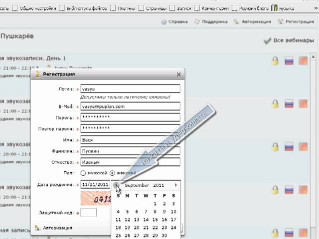319x239 pixels.
Task: Click the orange icon on the second webinar row
Action: click(303, 104)
